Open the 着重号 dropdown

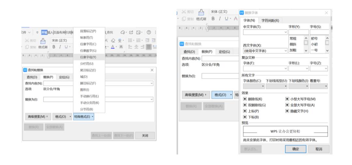[x=319, y=86]
